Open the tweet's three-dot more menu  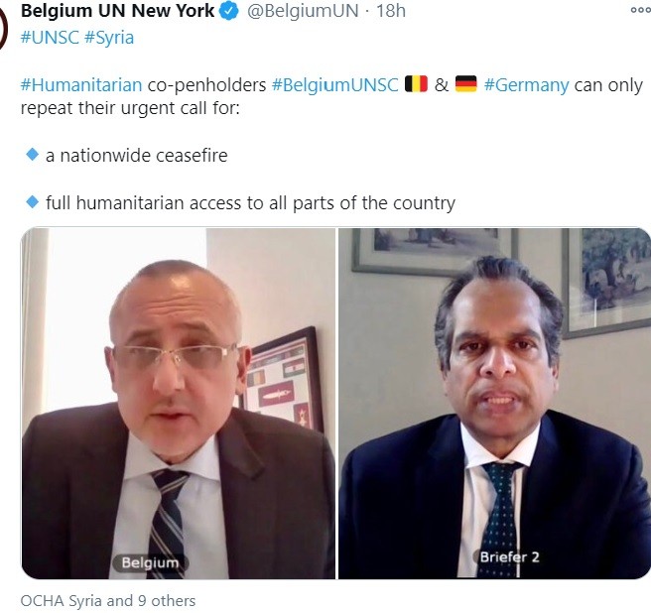pyautogui.click(x=641, y=10)
